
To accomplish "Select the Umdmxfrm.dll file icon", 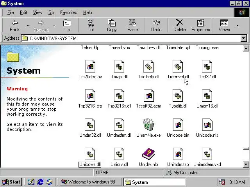I will (x=119, y=125).
